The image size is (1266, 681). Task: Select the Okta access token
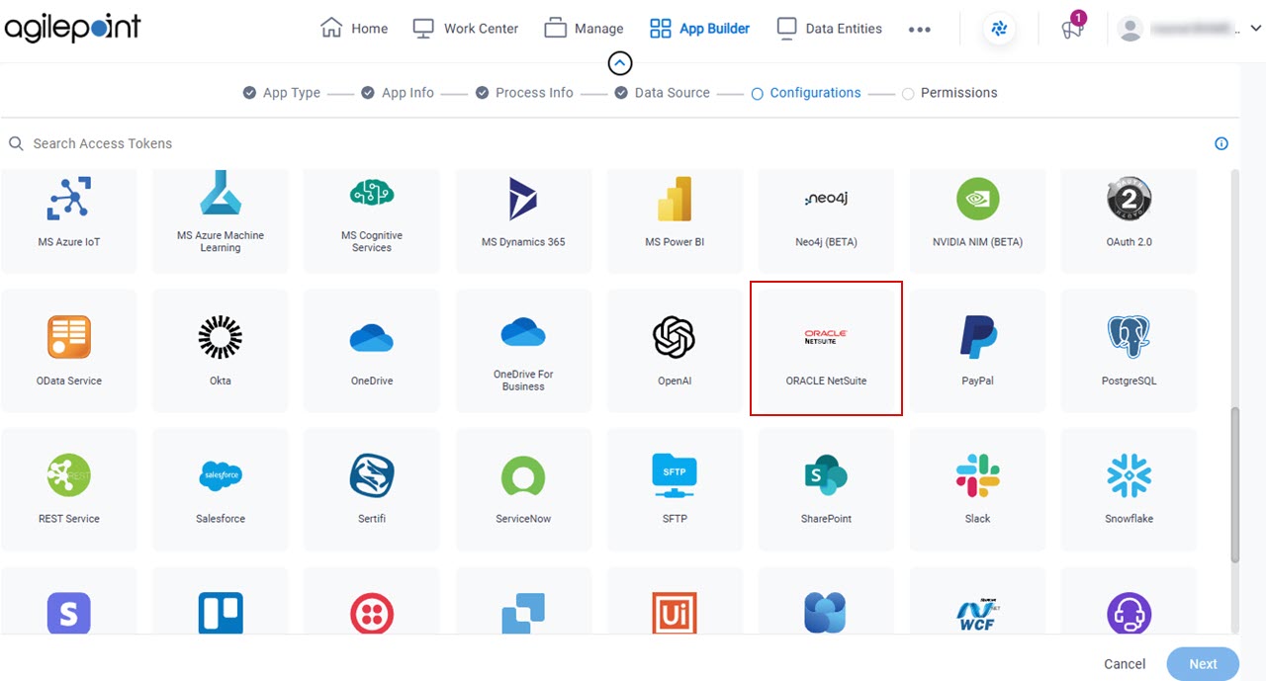pyautogui.click(x=221, y=350)
